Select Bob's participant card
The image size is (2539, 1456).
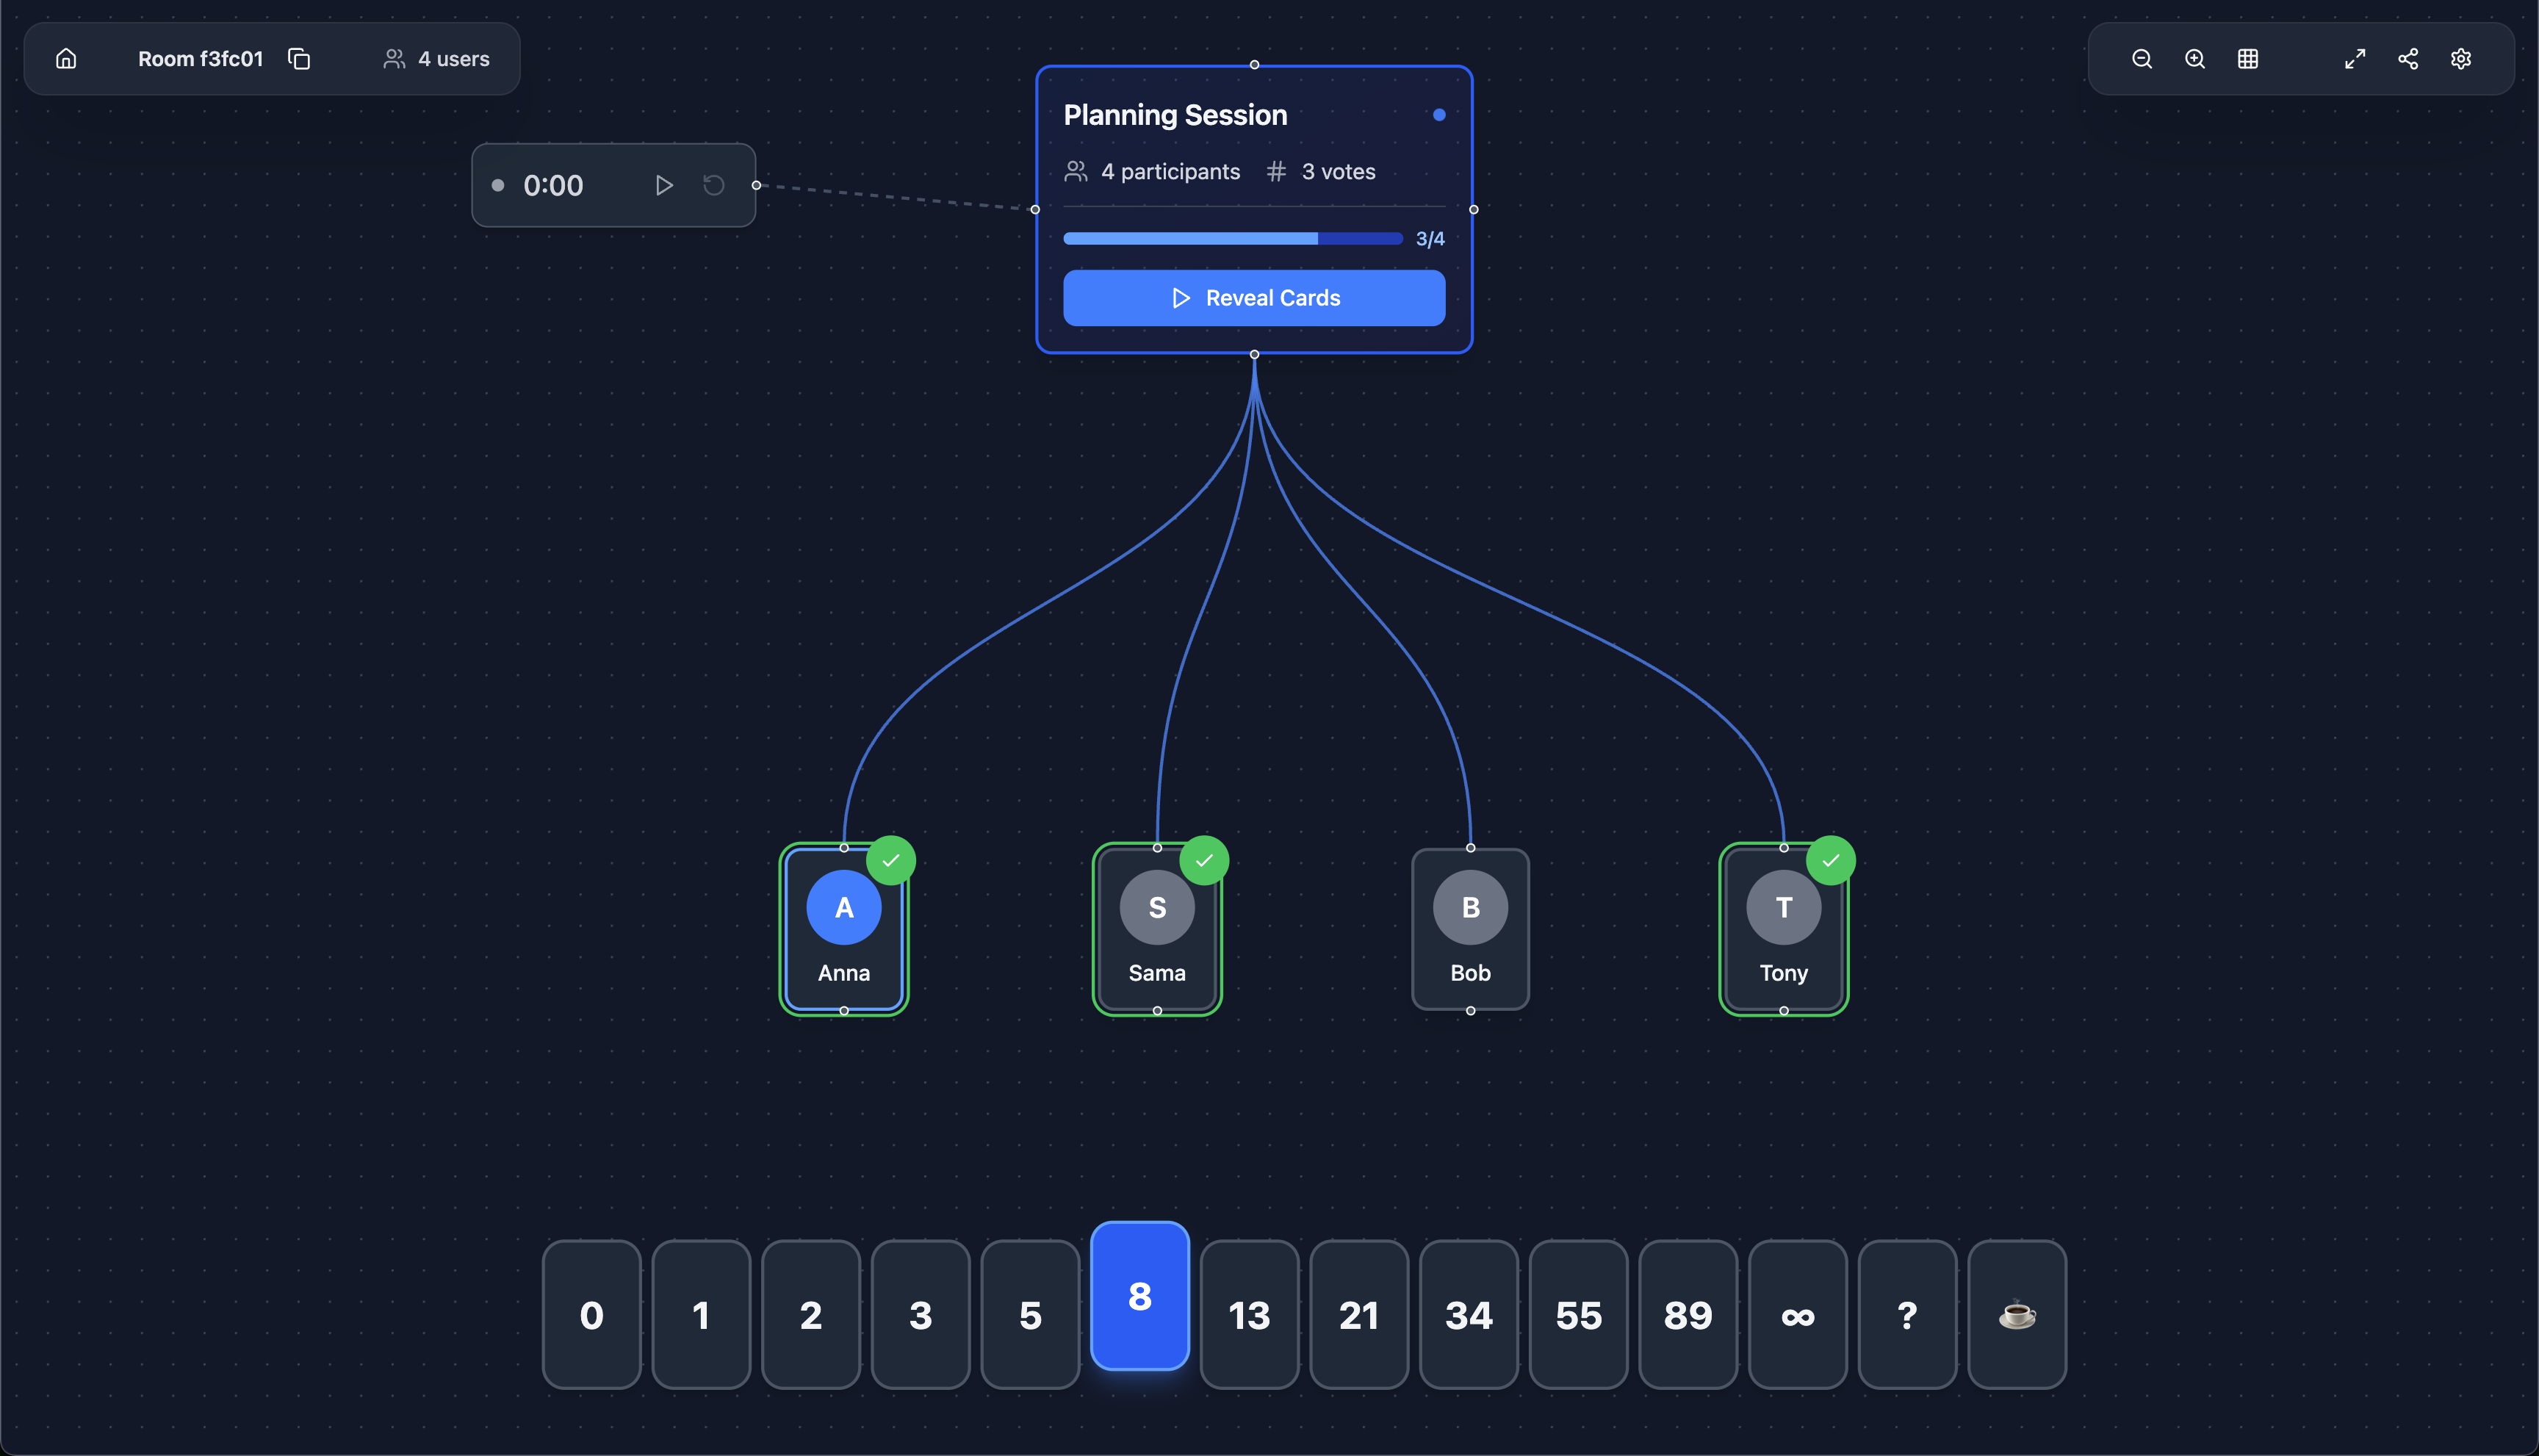1470,929
